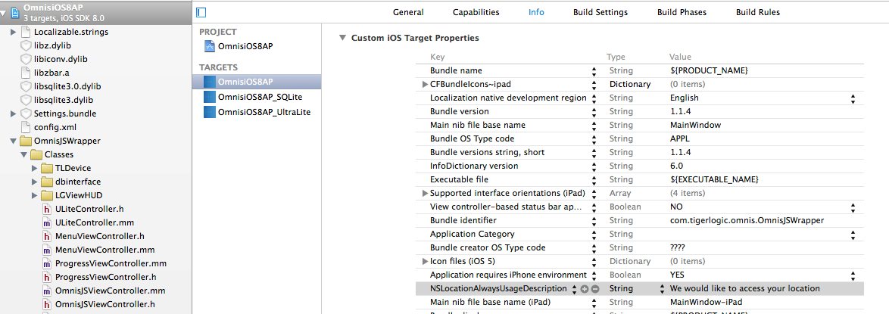889x314 pixels.
Task: Open View controller-based status bar value dropdown
Action: pyautogui.click(x=852, y=207)
